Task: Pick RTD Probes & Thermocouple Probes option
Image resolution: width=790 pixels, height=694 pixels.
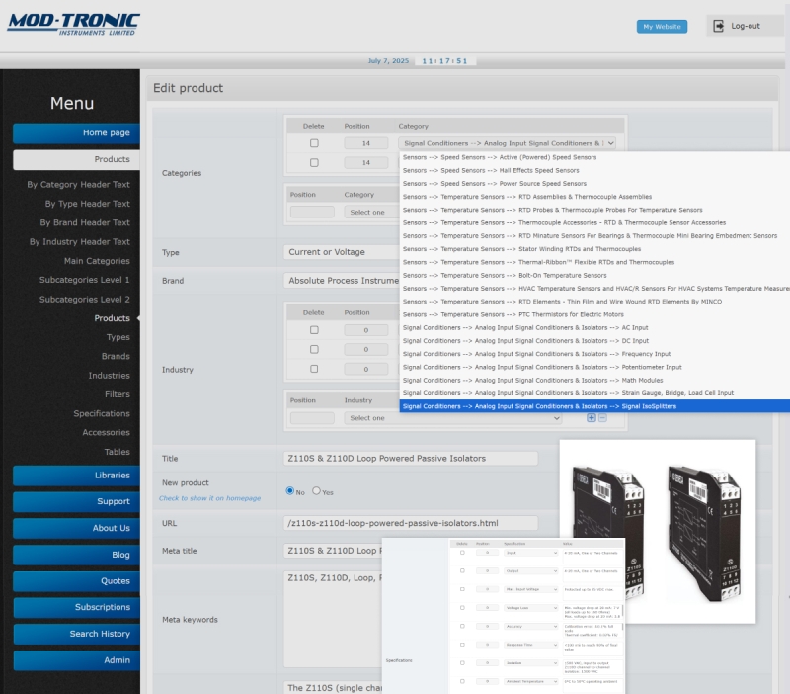Action: (x=594, y=210)
